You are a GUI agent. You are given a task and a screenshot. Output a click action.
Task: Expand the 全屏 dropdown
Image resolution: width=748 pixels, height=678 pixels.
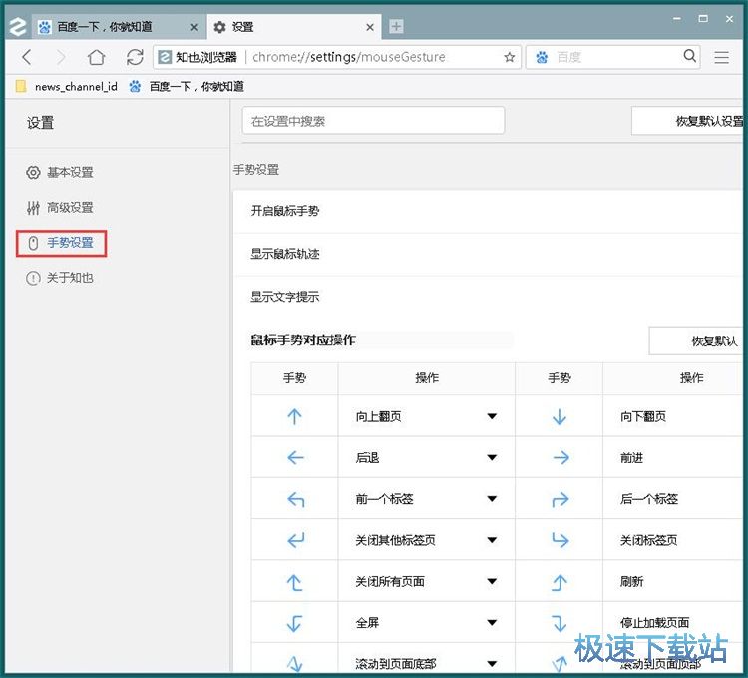coord(492,623)
